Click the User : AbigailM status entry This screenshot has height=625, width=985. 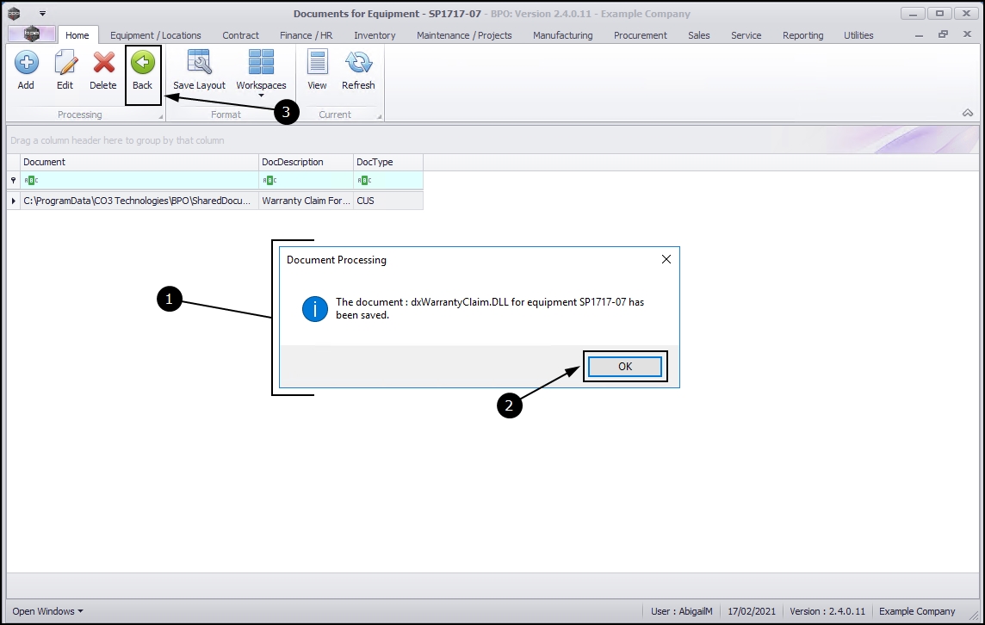pyautogui.click(x=682, y=611)
